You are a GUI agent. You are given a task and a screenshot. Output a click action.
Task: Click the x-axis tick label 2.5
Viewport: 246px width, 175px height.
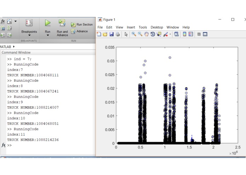coord(238,147)
